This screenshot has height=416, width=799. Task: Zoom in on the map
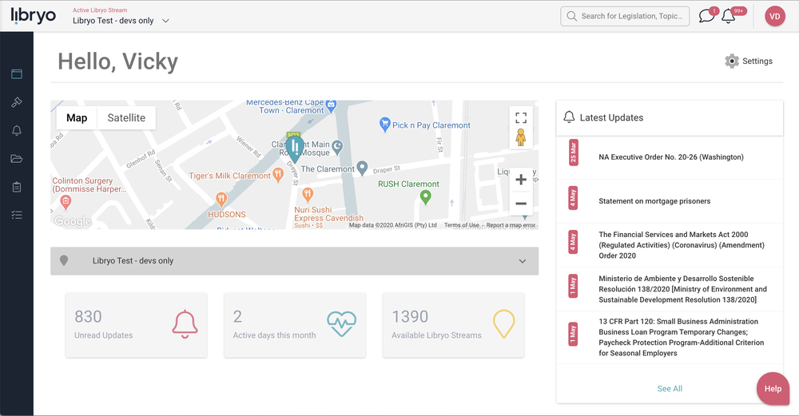(521, 179)
